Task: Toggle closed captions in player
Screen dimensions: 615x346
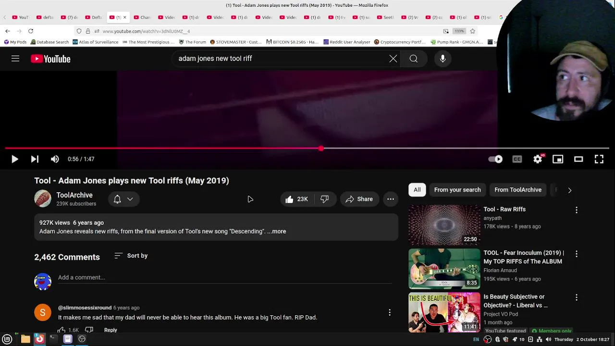Action: point(517,159)
